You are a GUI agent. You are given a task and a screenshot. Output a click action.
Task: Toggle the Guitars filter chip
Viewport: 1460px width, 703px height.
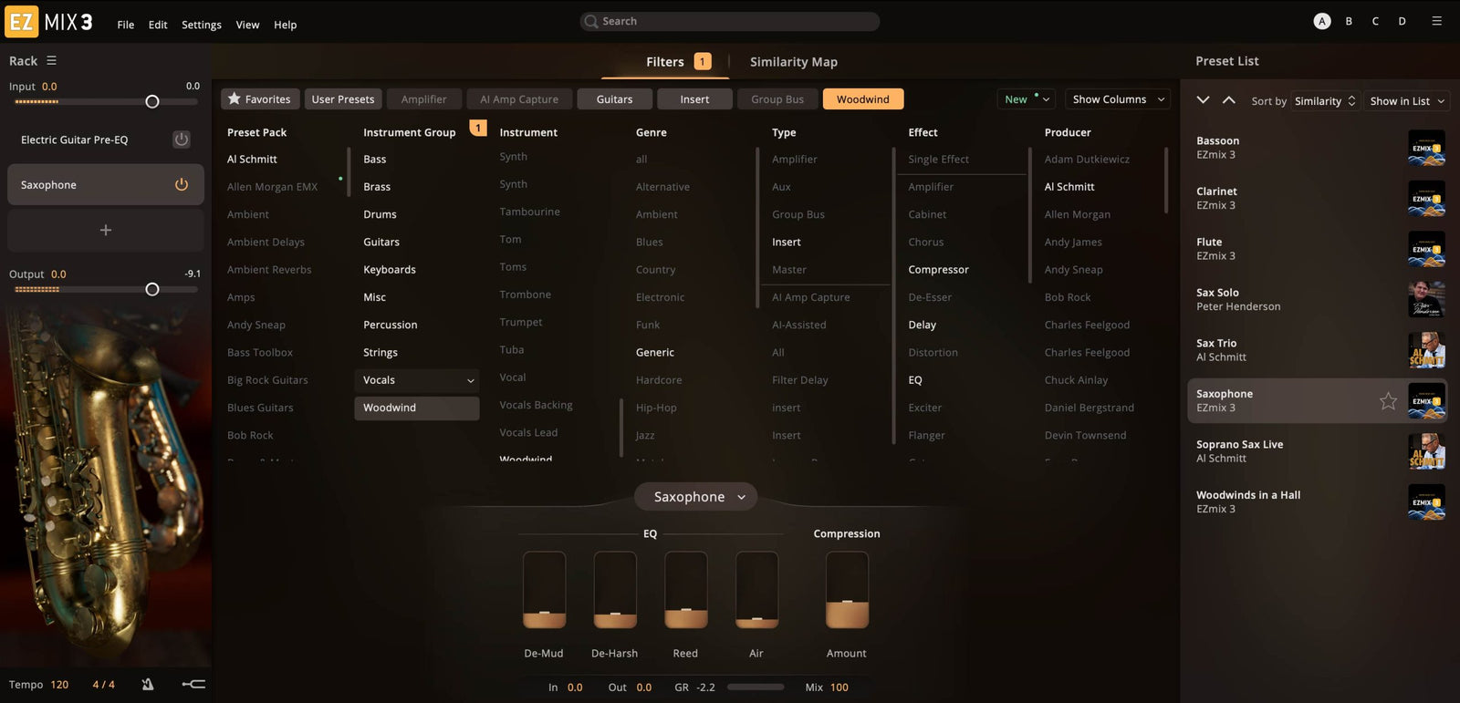(615, 99)
